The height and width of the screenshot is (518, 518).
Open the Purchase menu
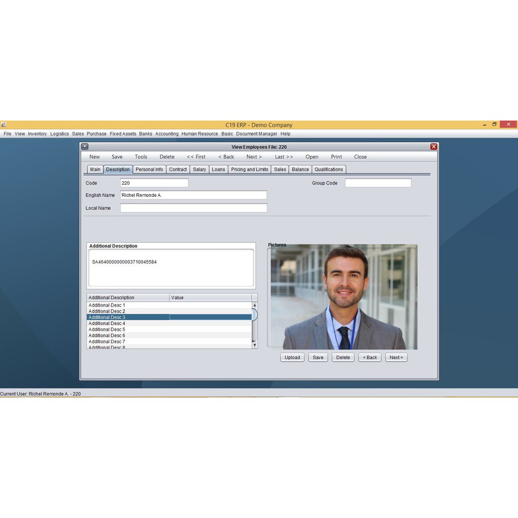tap(97, 134)
